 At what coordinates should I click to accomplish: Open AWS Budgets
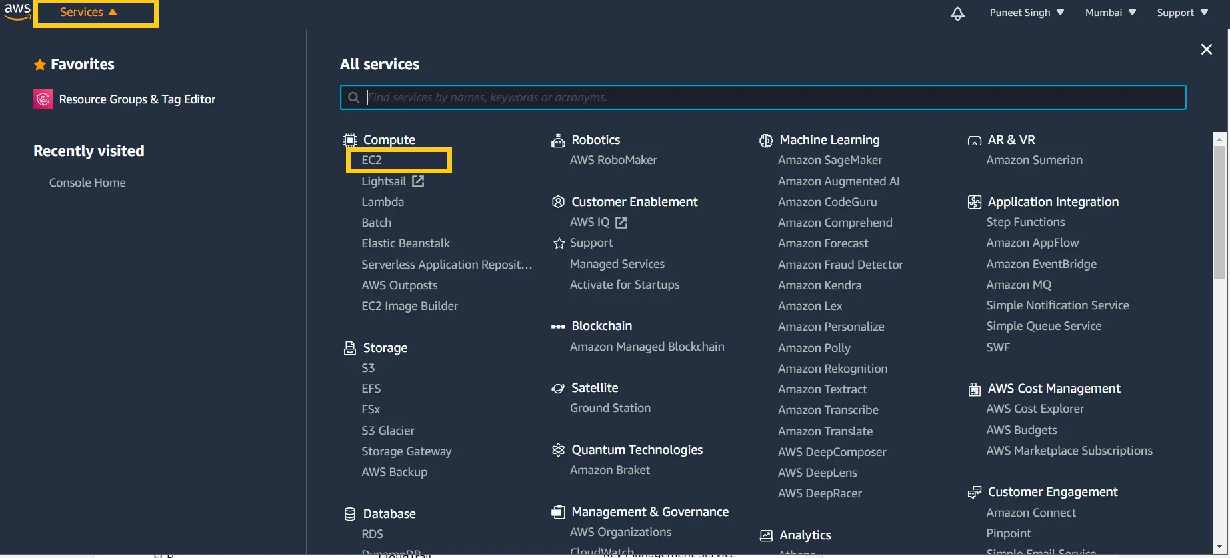[1021, 430]
